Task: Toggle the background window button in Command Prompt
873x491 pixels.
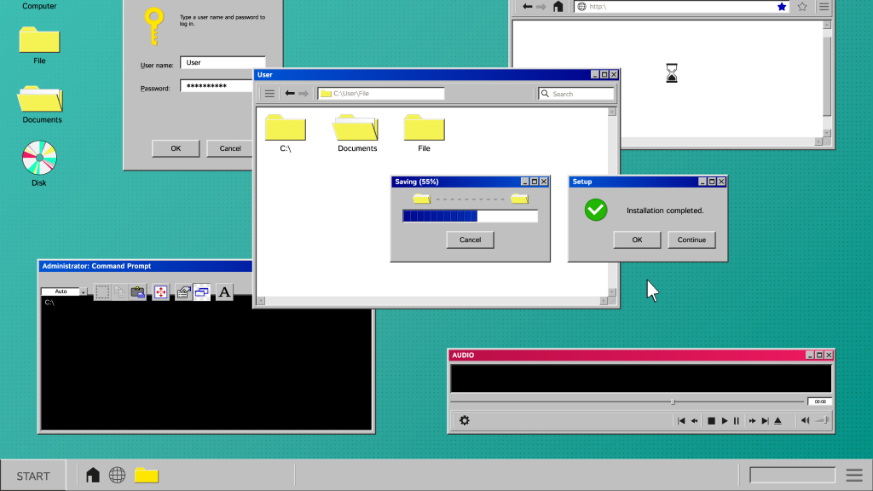Action: point(202,292)
